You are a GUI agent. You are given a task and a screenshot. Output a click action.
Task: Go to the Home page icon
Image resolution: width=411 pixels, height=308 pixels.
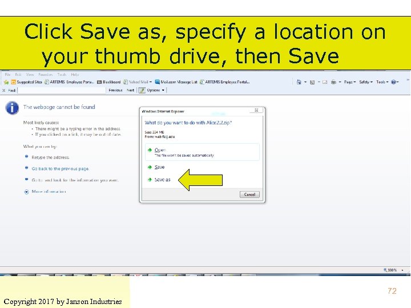(299, 82)
